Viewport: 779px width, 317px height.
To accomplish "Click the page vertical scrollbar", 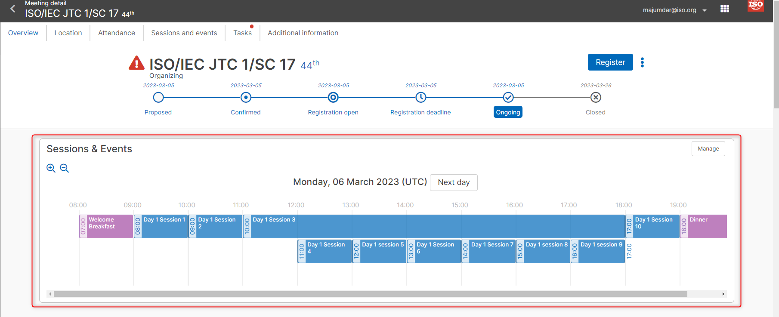I will pyautogui.click(x=776, y=54).
